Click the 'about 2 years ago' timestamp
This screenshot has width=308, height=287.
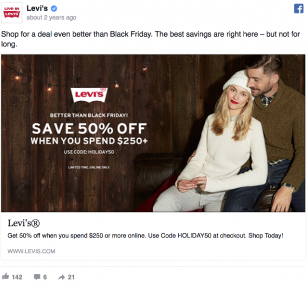pyautogui.click(x=51, y=18)
